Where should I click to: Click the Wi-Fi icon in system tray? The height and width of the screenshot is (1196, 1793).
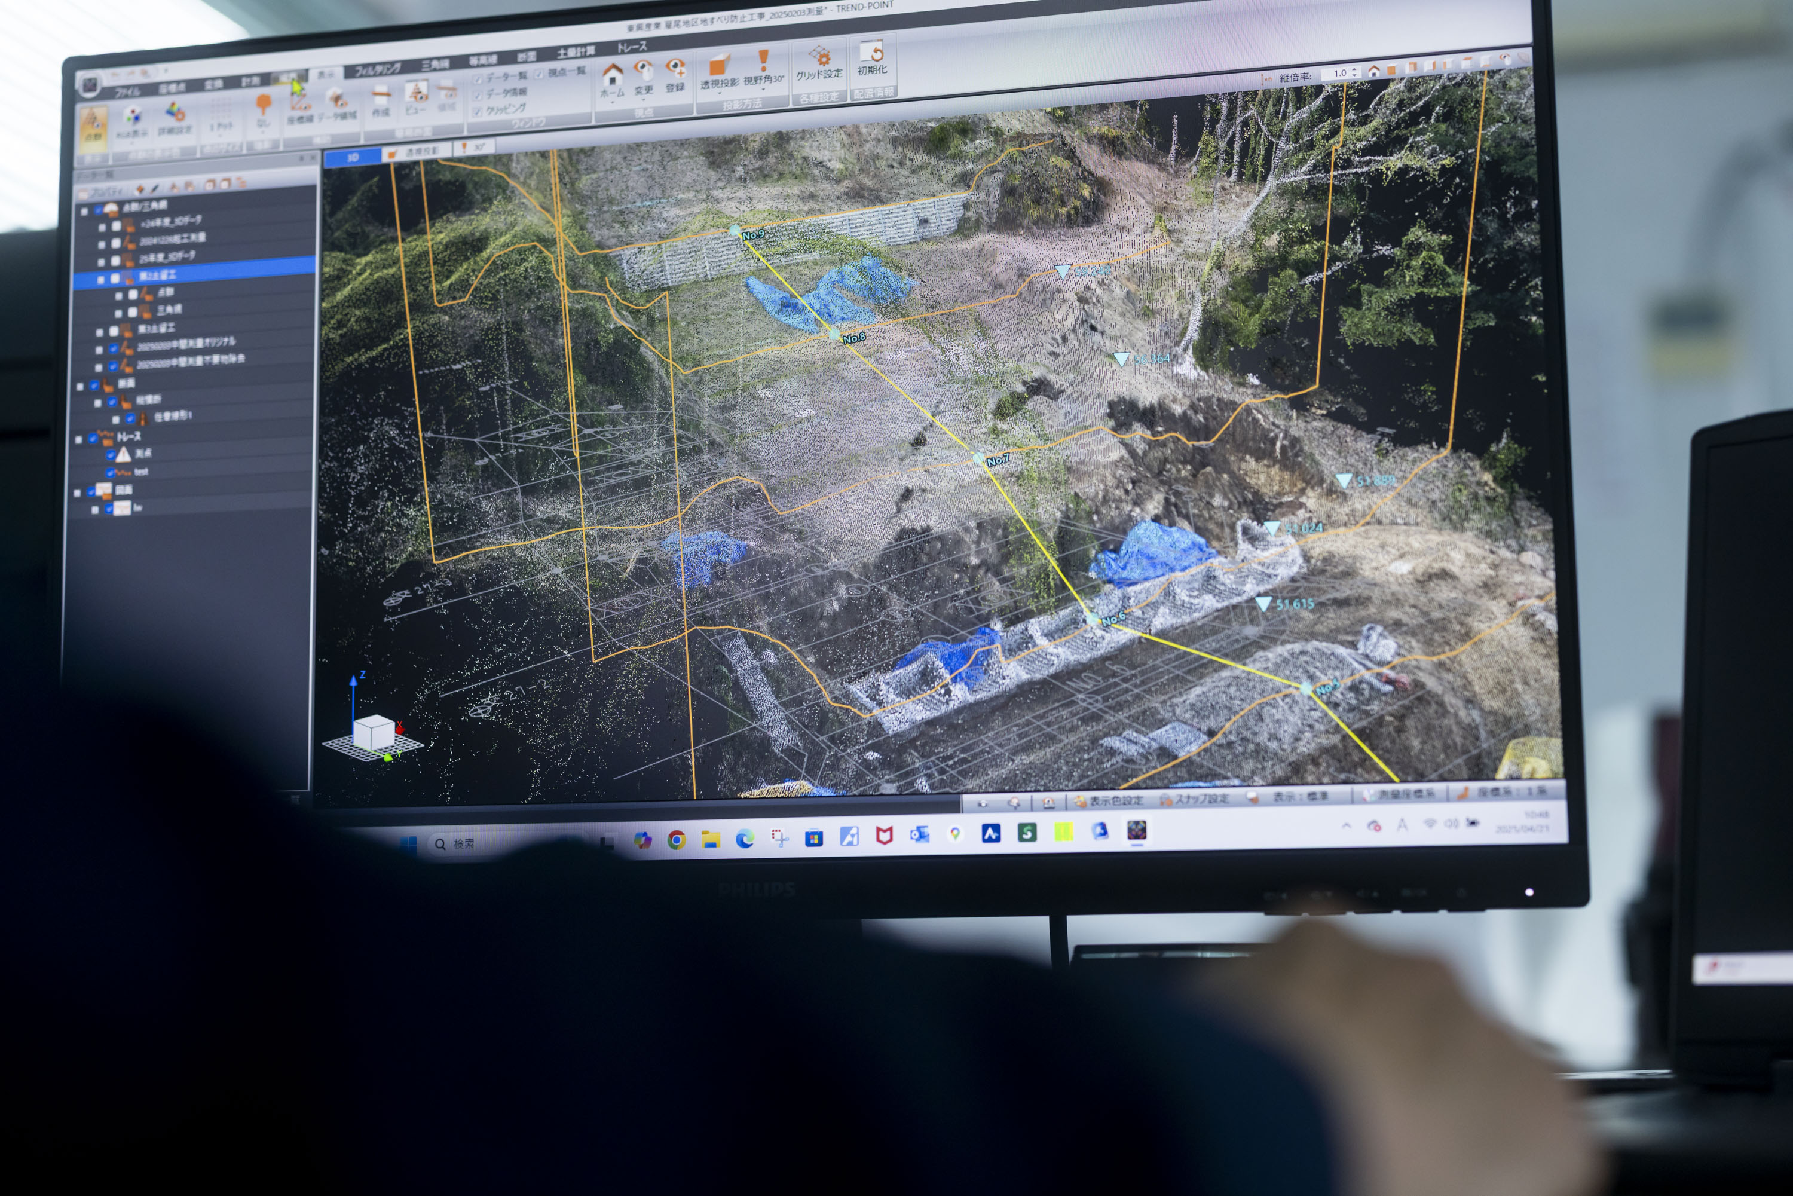pos(1430,824)
